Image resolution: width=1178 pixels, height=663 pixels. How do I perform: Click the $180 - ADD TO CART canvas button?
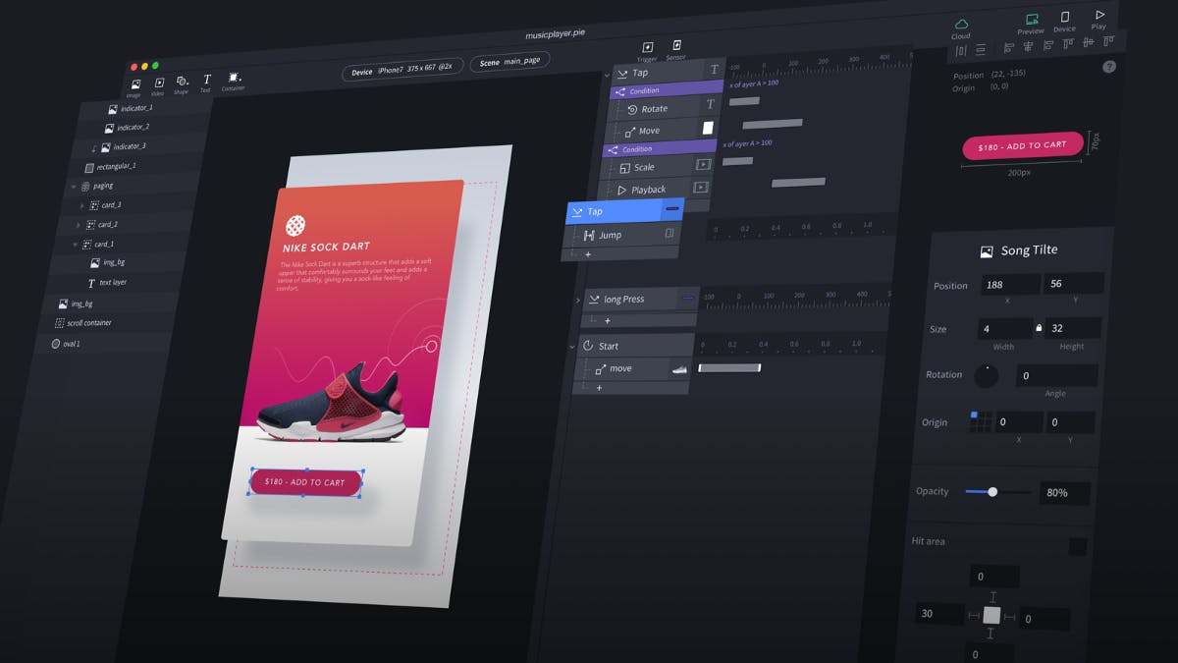[305, 482]
